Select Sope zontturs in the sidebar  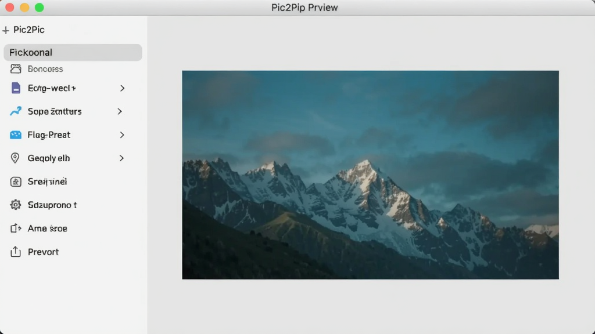click(x=55, y=111)
